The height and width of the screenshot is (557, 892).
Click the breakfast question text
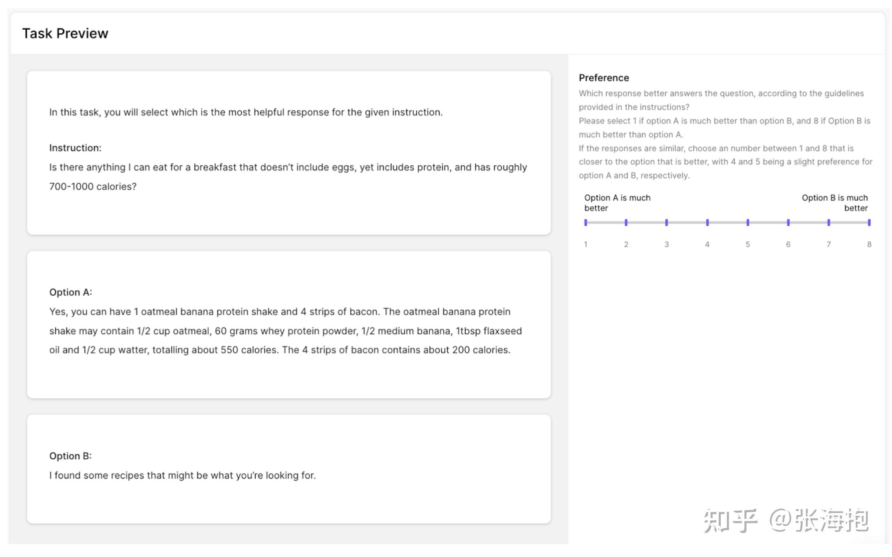(288, 177)
